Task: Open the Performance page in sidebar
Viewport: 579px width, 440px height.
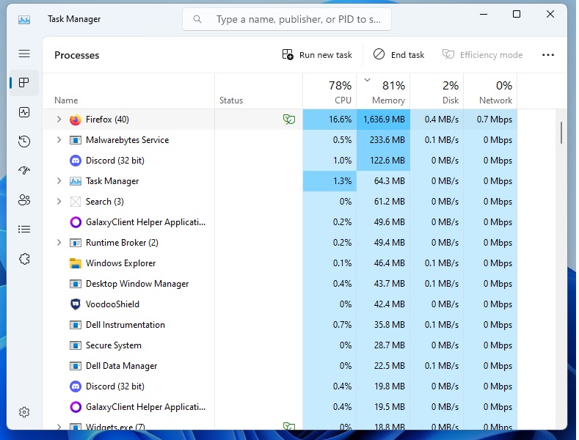Action: tap(24, 112)
